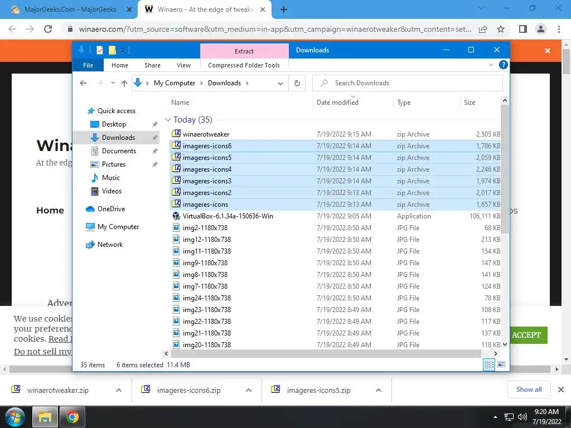Viewport: 571px width, 428px height.
Task: Click the Explorer Properties quick access icon
Action: [x=100, y=50]
